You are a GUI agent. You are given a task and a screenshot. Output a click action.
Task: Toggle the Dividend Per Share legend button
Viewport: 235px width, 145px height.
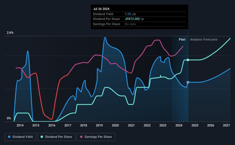click(56, 137)
